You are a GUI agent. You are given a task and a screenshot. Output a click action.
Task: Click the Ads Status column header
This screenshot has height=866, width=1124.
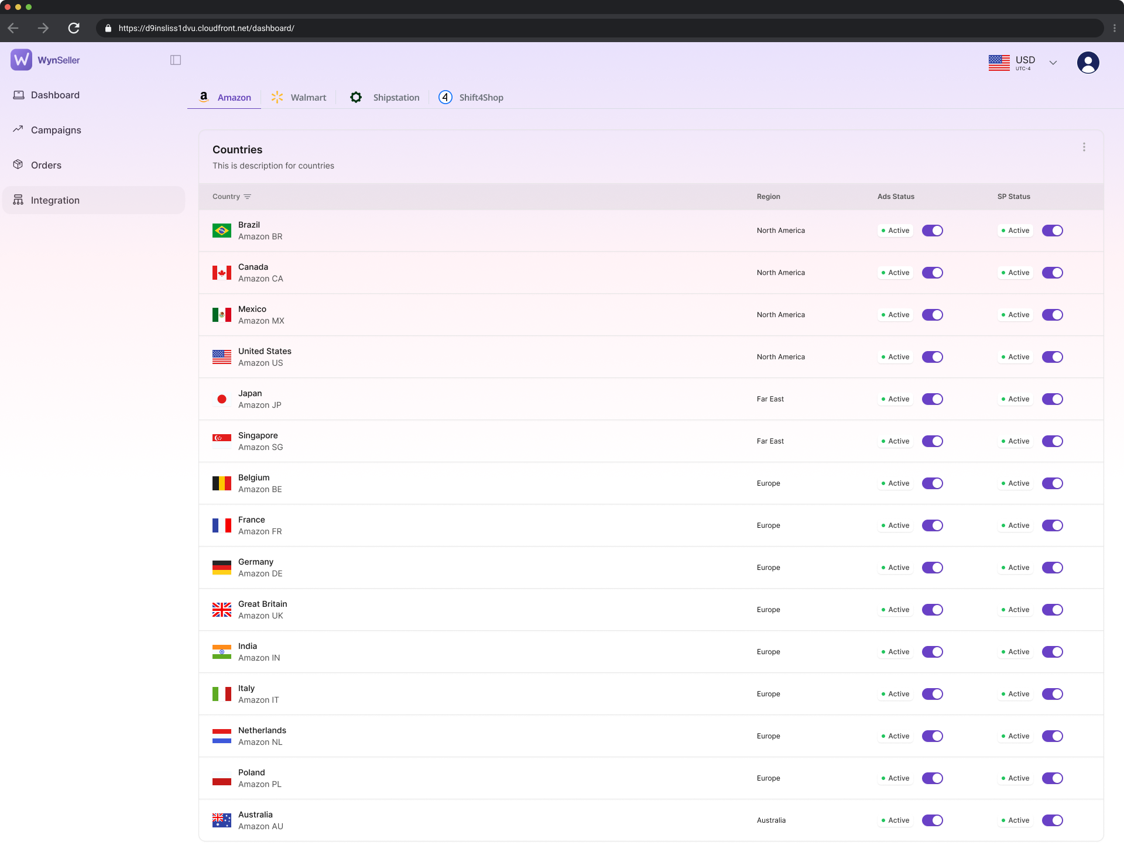tap(896, 197)
